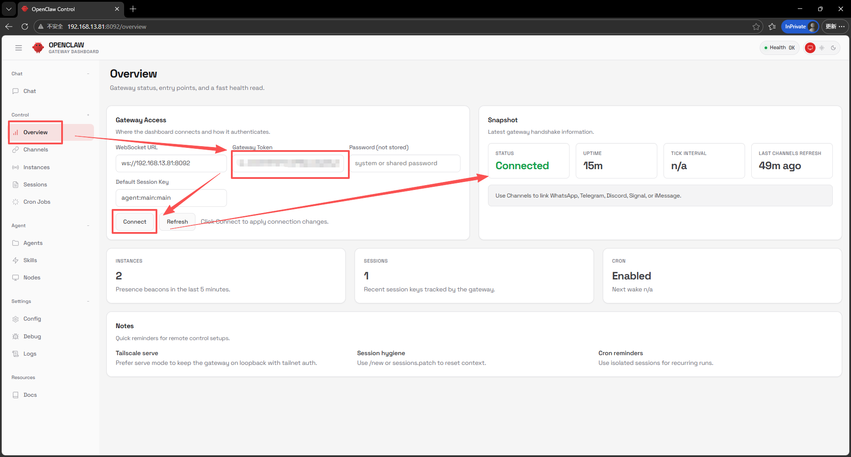Click the Uptime 15m card

coord(616,161)
